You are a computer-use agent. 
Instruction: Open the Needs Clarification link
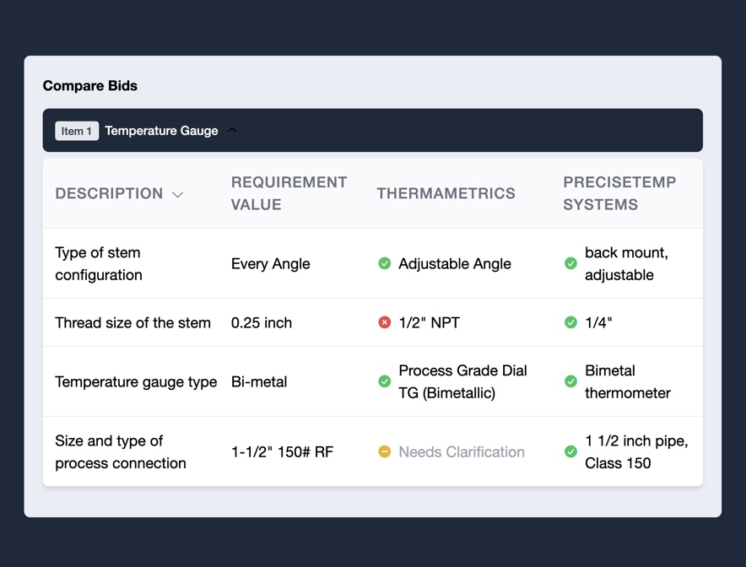coord(462,452)
